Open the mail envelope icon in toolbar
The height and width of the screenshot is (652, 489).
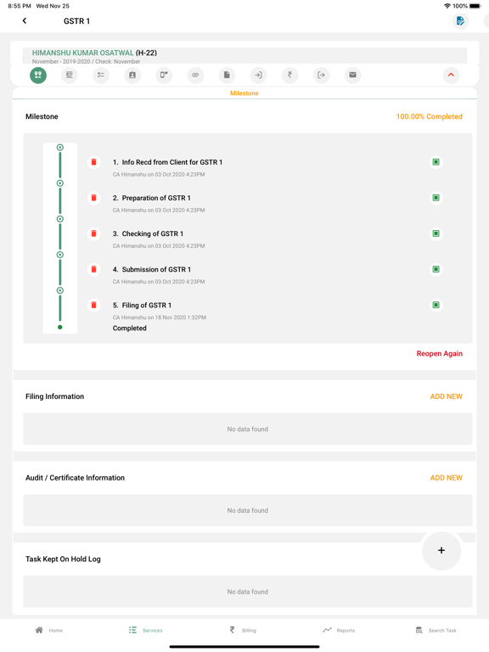(x=352, y=75)
